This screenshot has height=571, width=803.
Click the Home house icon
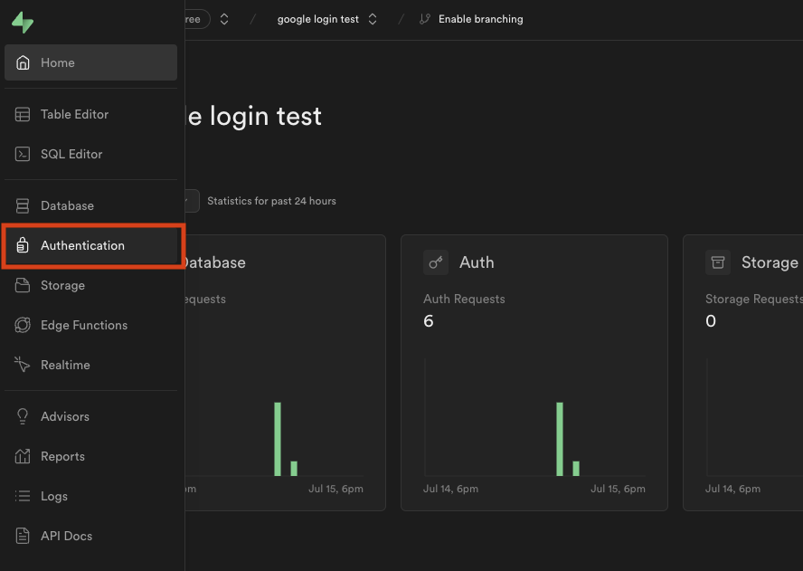click(x=23, y=62)
